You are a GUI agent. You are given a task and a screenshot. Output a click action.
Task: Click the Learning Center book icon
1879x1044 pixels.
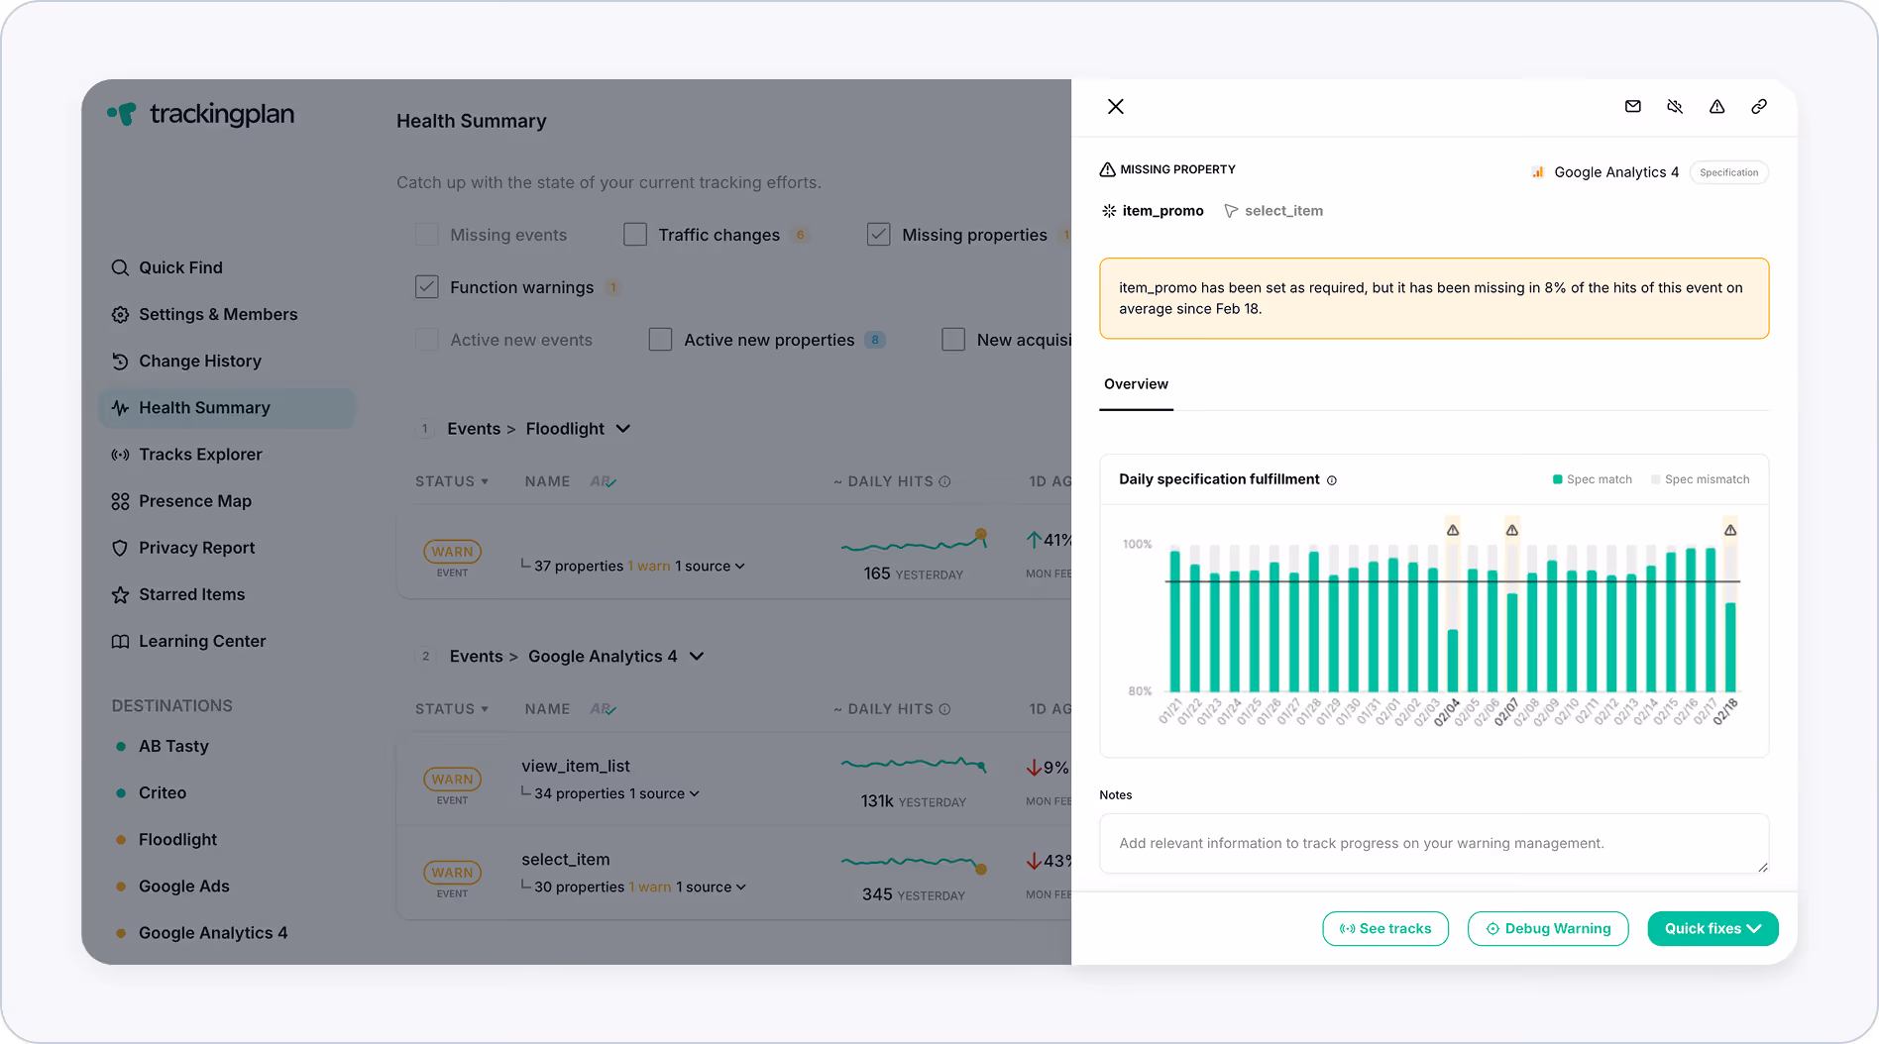120,641
